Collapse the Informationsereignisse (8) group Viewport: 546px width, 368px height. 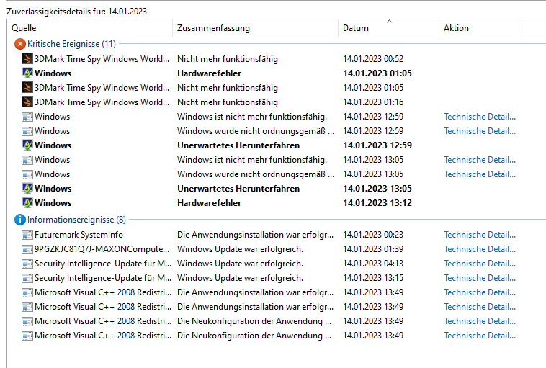tap(76, 220)
